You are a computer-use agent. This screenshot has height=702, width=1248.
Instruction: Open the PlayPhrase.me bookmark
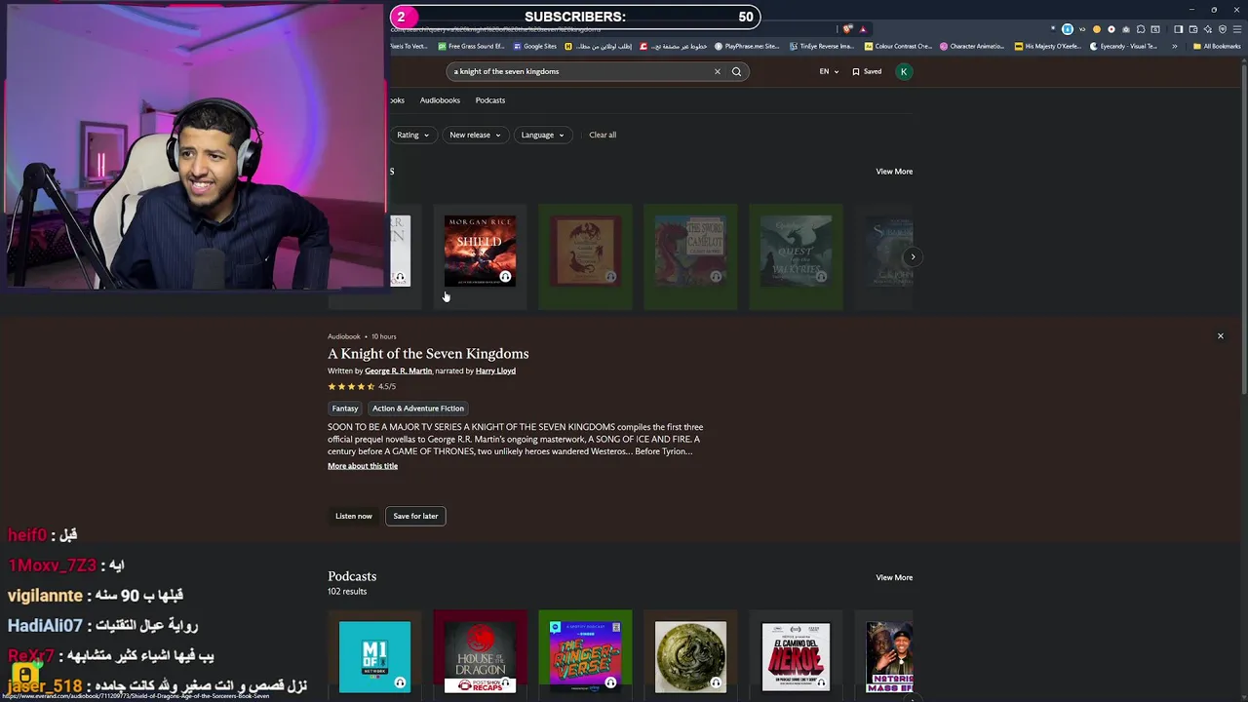[x=747, y=46]
